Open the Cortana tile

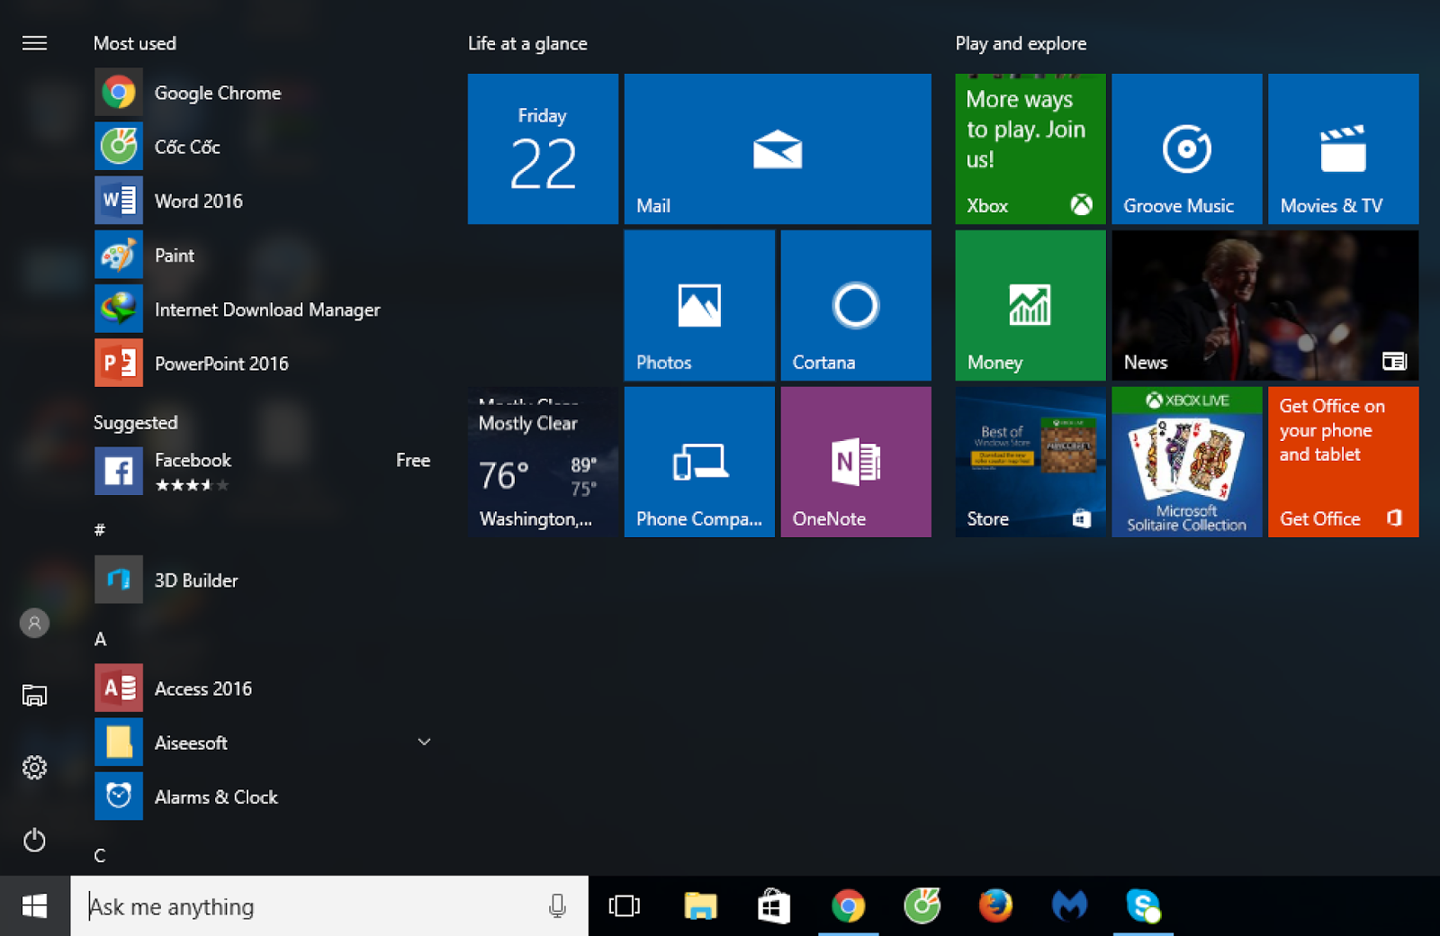point(854,305)
